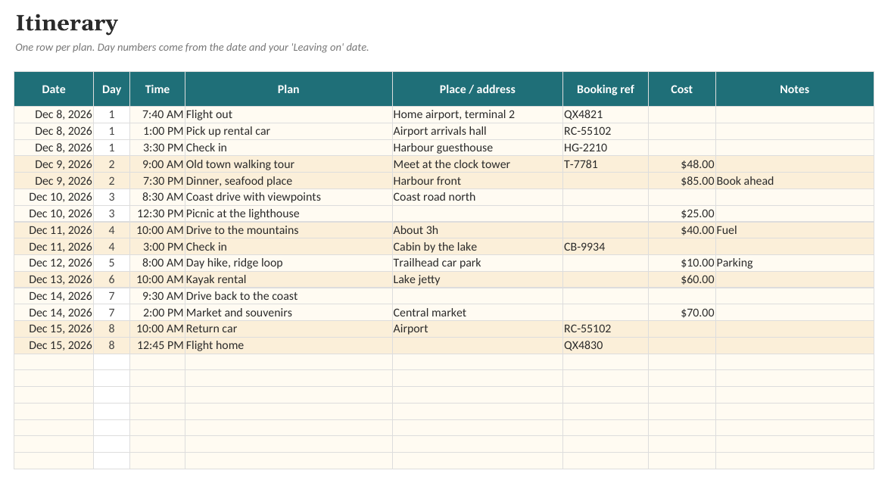Select 'Day hike, ridge loop' cell
This screenshot has height=483, width=888.
(x=288, y=263)
